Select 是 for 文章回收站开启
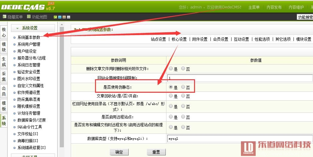 (x=171, y=96)
